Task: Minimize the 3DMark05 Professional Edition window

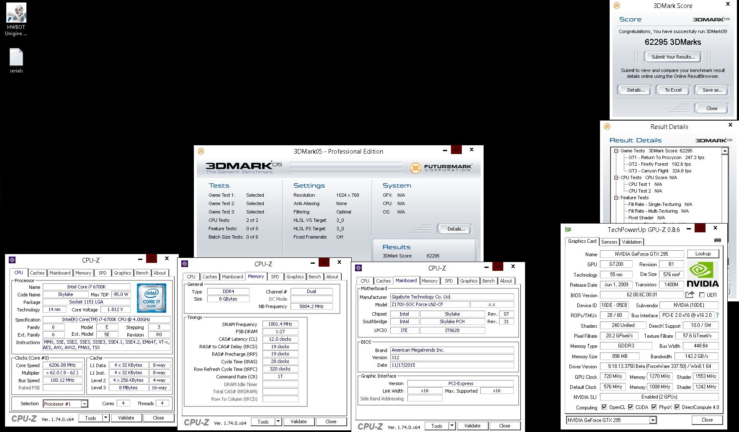Action: point(445,150)
